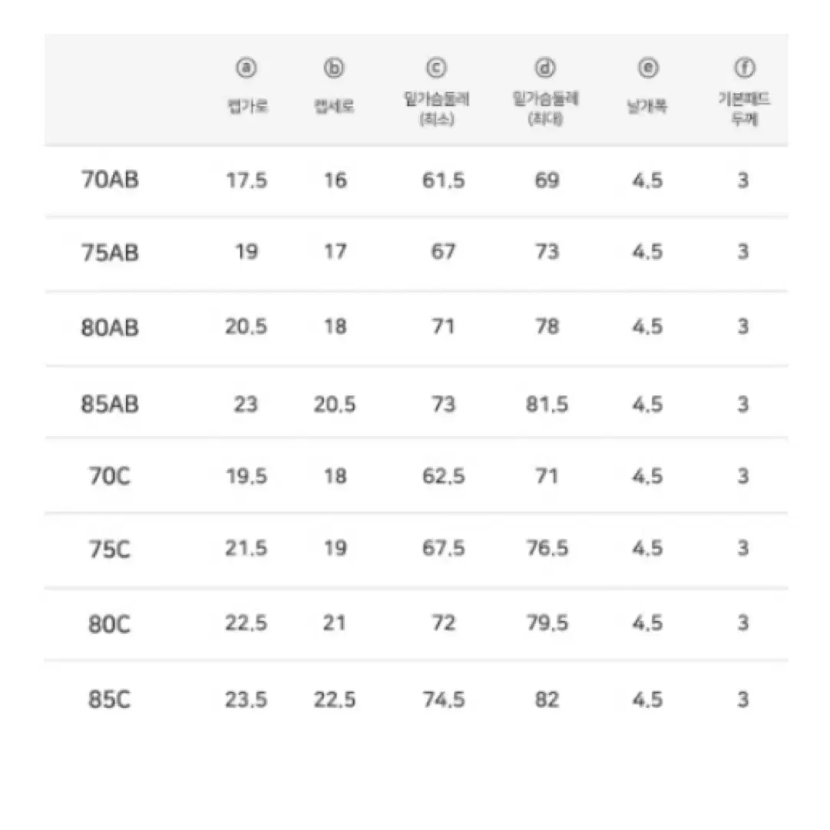
Task: Click the 80C size row label
Action: (110, 624)
